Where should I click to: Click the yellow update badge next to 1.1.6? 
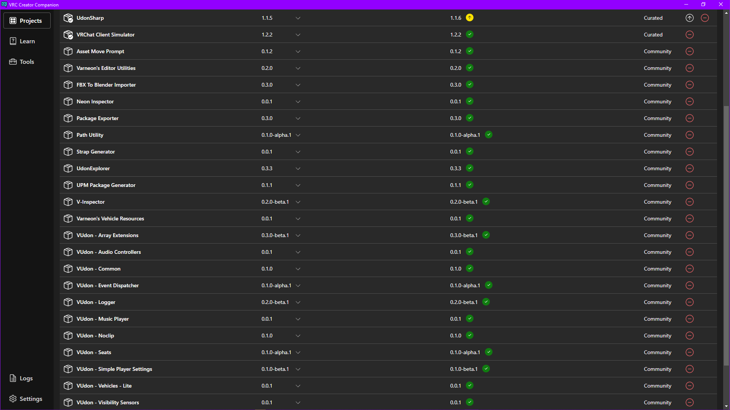470,17
